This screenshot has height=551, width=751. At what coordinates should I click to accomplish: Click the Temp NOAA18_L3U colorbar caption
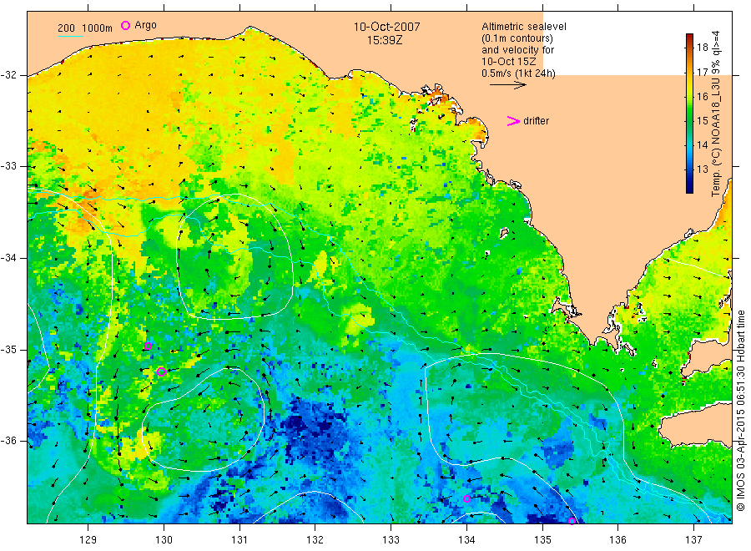[x=716, y=114]
